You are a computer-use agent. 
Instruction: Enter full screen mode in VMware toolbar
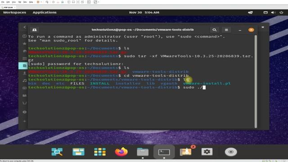(x=78, y=2)
